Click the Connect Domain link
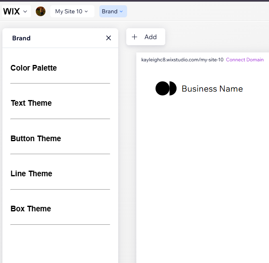This screenshot has height=263, width=269. coord(244,60)
